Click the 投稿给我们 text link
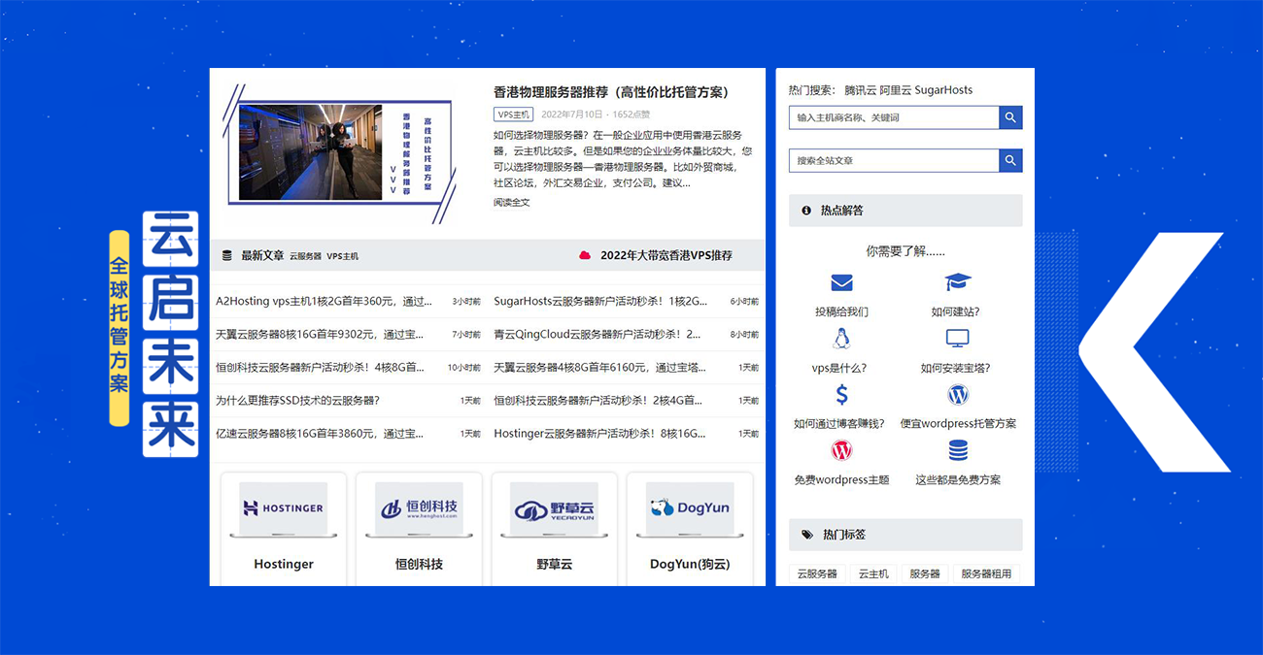The height and width of the screenshot is (655, 1263). pyautogui.click(x=841, y=311)
